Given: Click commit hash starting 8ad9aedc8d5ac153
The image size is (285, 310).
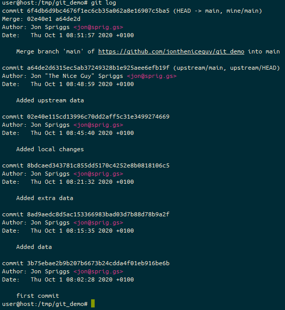Looking at the screenshot, I should (x=98, y=214).
